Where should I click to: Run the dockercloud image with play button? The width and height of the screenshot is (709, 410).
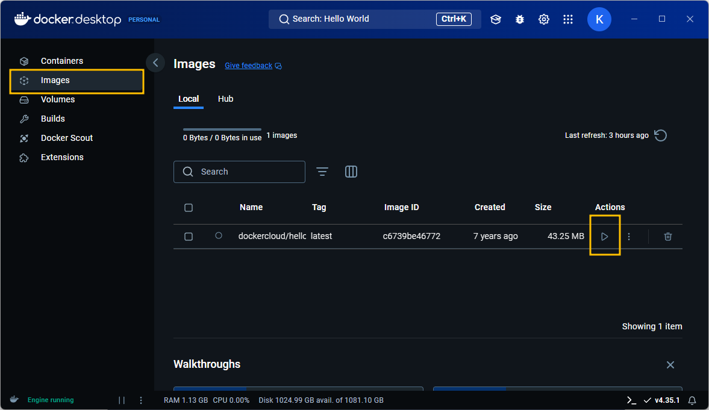pos(605,237)
